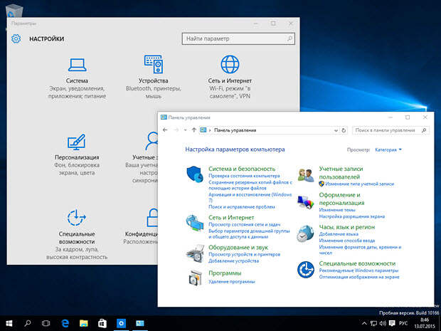Show hidden tray icons chevron
441x331 pixels.
coord(364,323)
